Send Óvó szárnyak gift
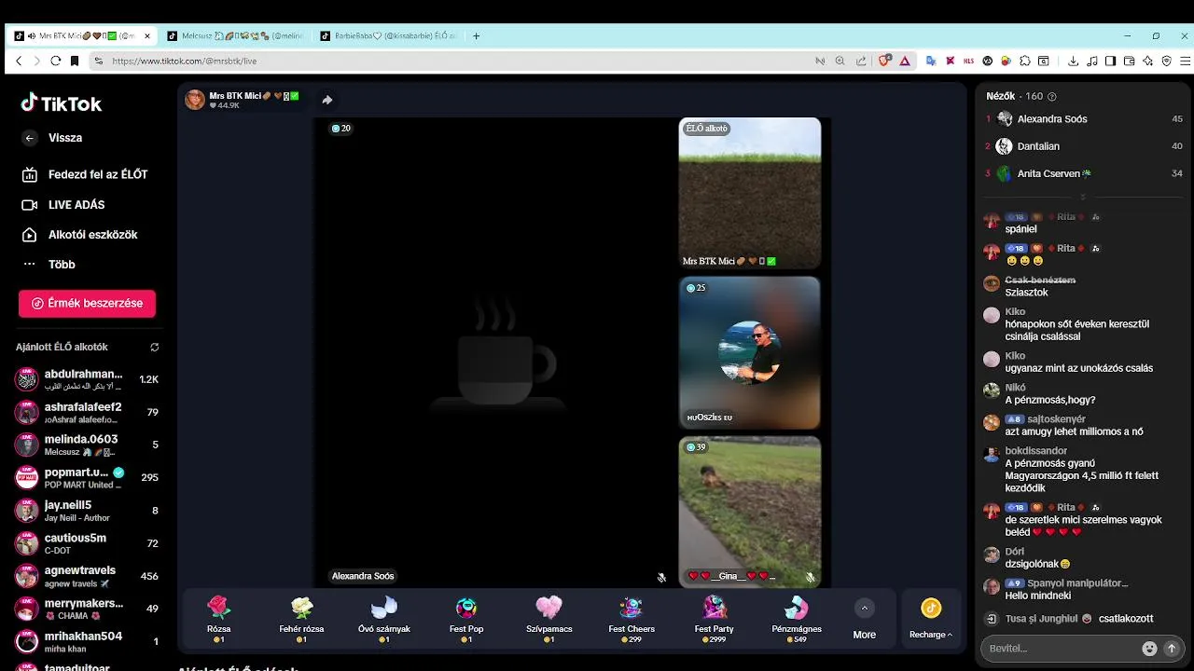 383,619
